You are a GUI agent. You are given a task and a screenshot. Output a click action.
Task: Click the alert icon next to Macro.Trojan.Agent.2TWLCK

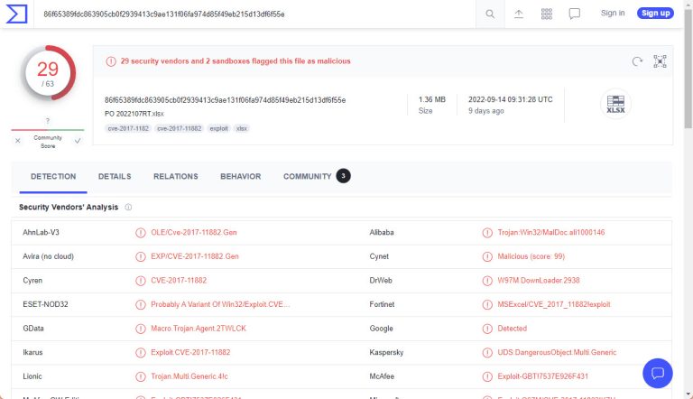(x=141, y=329)
